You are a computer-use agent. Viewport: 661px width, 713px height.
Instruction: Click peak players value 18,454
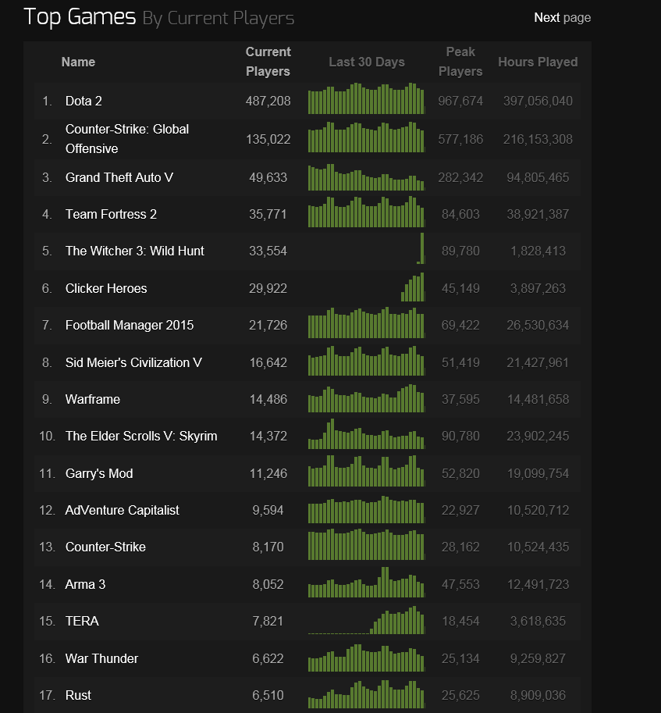[460, 621]
